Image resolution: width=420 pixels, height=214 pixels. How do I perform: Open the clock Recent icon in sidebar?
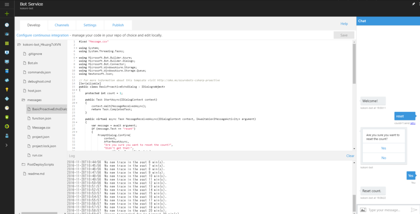click(x=7, y=25)
